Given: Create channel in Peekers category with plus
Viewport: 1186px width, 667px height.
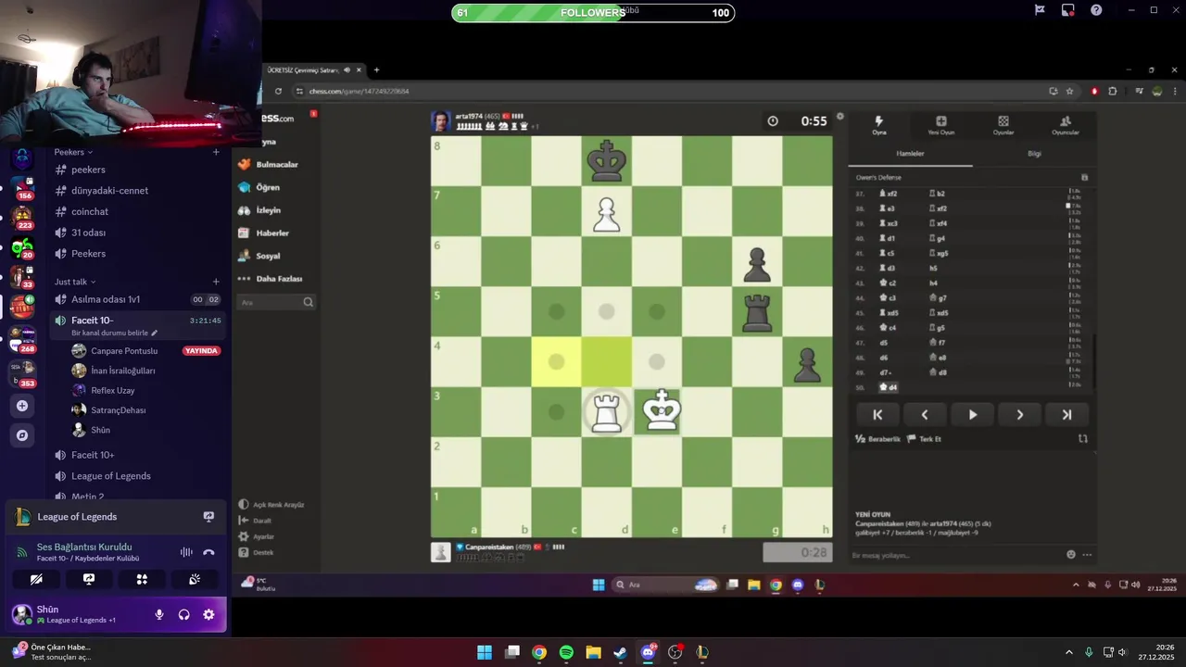Looking at the screenshot, I should (x=216, y=152).
